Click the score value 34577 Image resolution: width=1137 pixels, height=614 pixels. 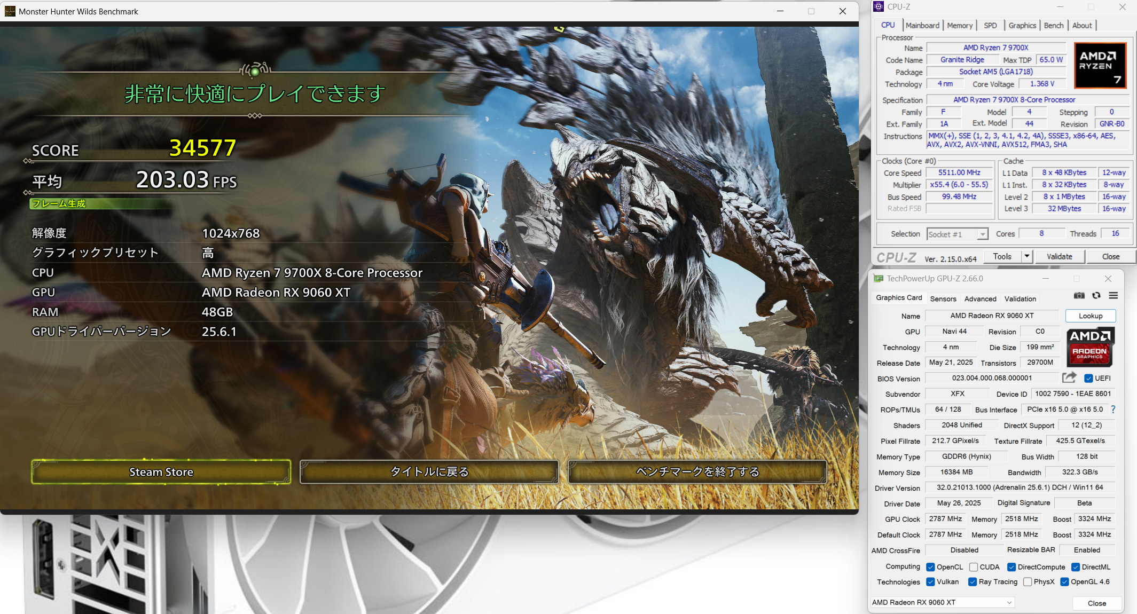pyautogui.click(x=203, y=148)
